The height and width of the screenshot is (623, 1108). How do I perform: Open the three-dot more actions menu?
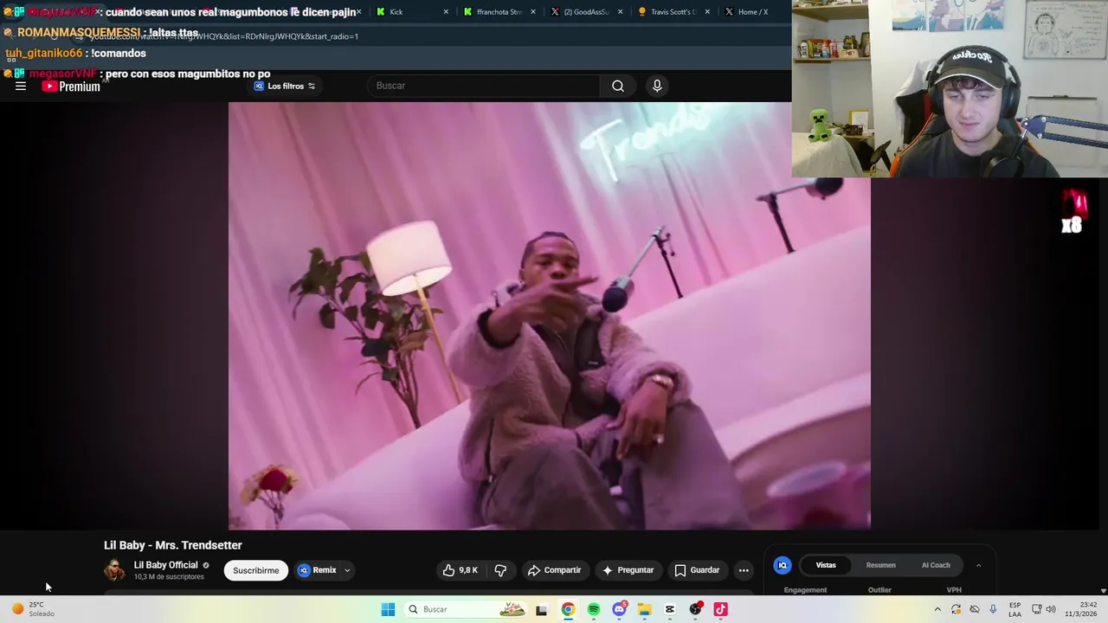pos(744,570)
